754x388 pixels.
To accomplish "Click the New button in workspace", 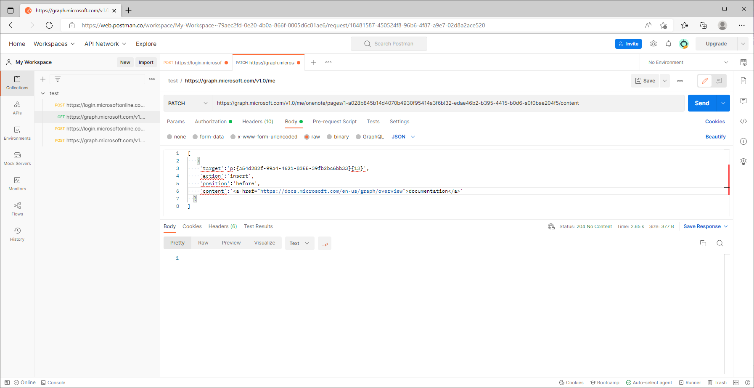I will (x=125, y=62).
